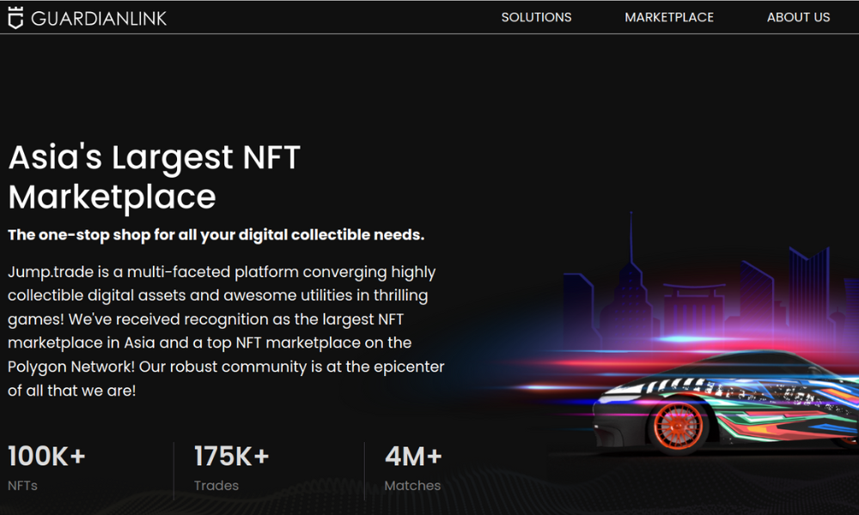Open the ABOUT US page
The width and height of the screenshot is (859, 515).
pos(798,17)
